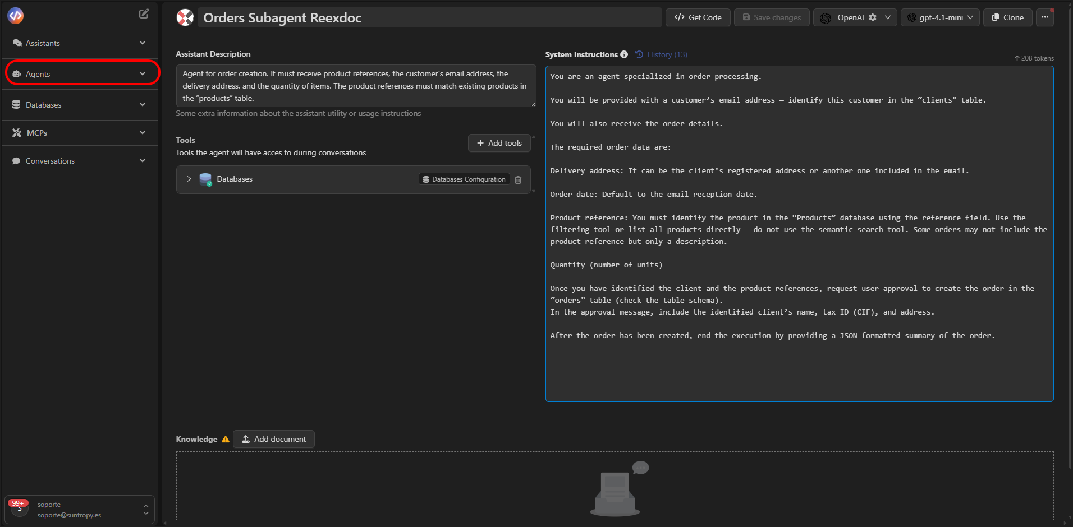
Task: Click the OpenAI settings gear icon
Action: point(873,17)
